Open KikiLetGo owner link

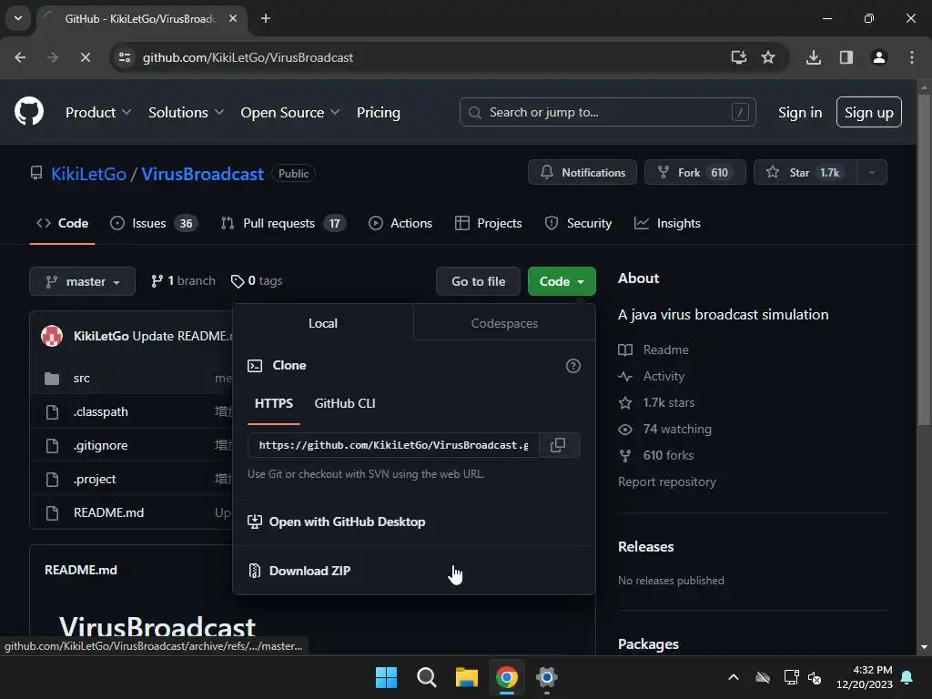coord(88,174)
